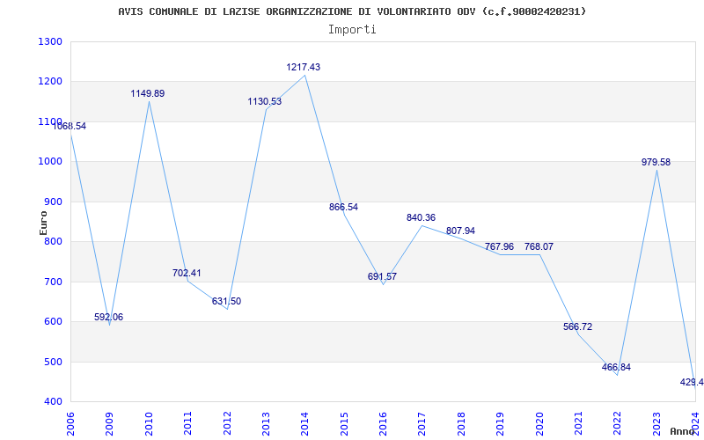Select the 702.41 data label
This screenshot has width=704, height=440.
(187, 273)
